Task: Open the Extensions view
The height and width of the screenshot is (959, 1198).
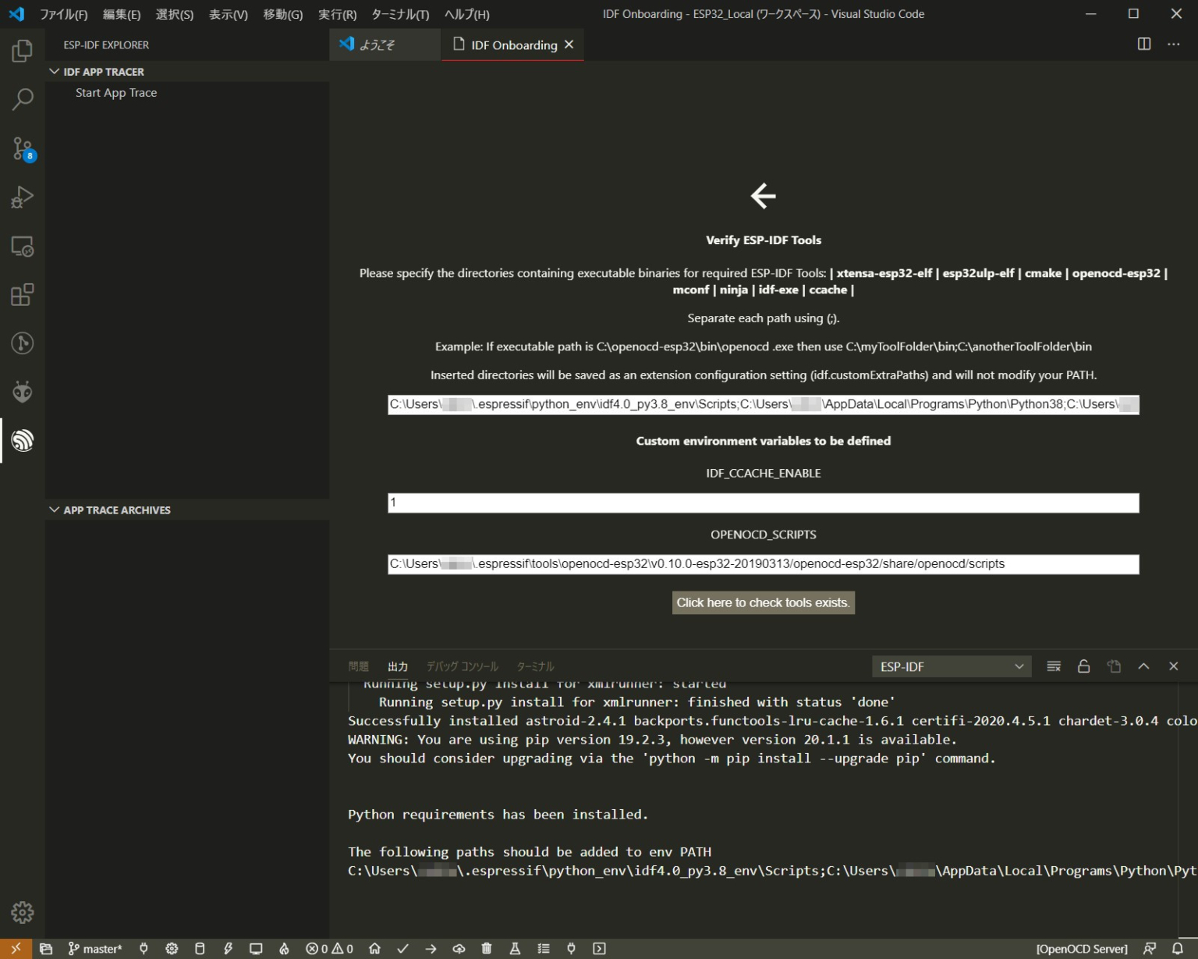Action: click(x=22, y=294)
